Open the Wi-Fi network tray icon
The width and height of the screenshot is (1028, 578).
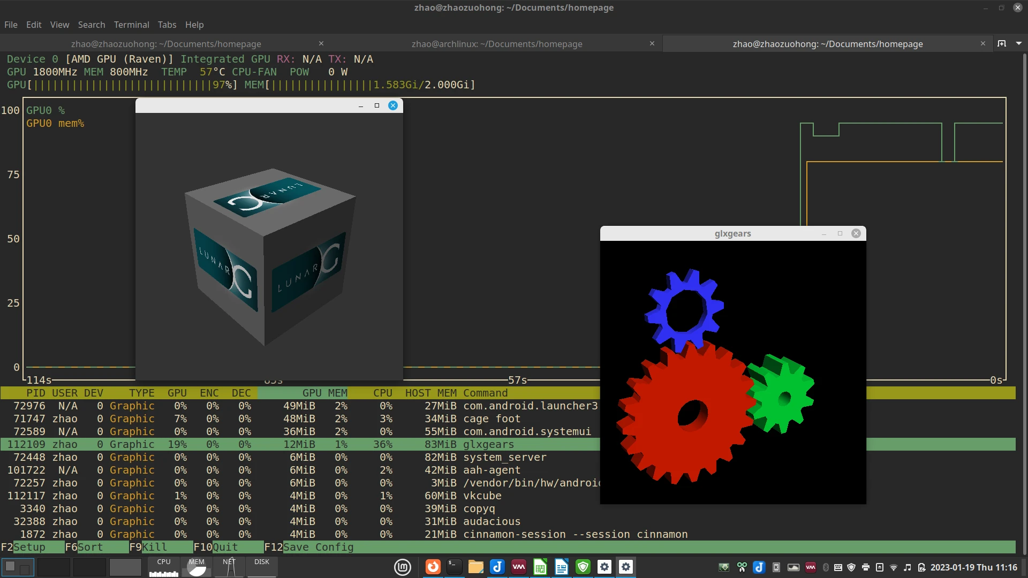tap(893, 567)
